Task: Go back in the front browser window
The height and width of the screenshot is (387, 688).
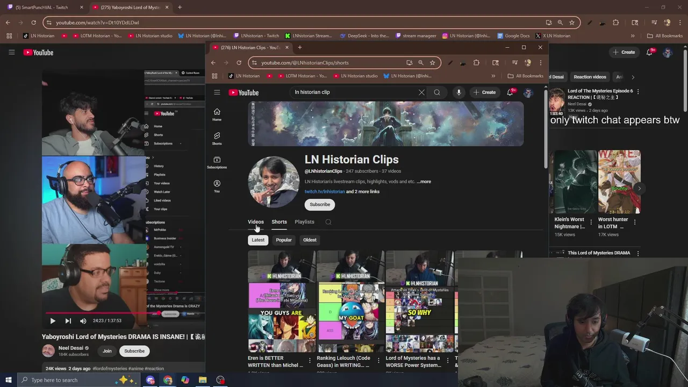Action: [x=213, y=62]
